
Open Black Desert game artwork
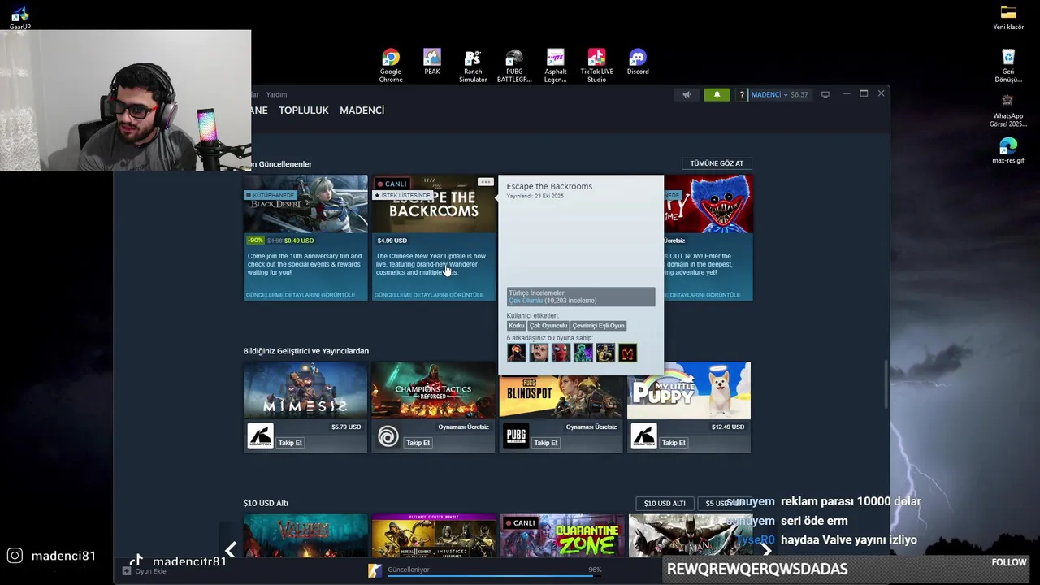[305, 204]
